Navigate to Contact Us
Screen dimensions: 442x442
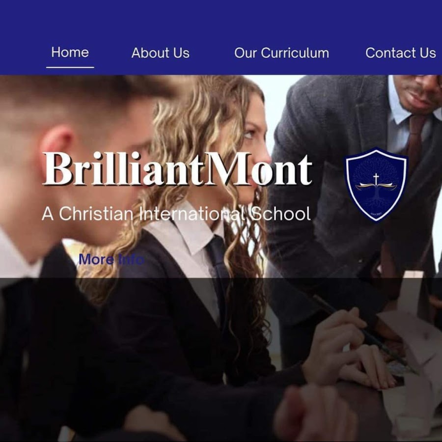[401, 53]
